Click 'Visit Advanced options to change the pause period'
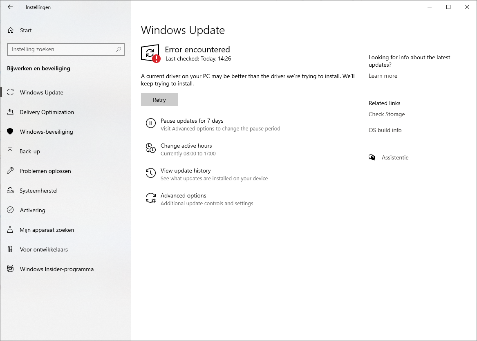This screenshot has height=341, width=477. [220, 129]
